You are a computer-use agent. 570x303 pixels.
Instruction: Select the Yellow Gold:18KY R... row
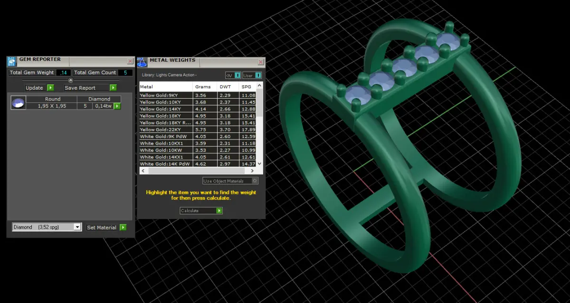click(198, 123)
